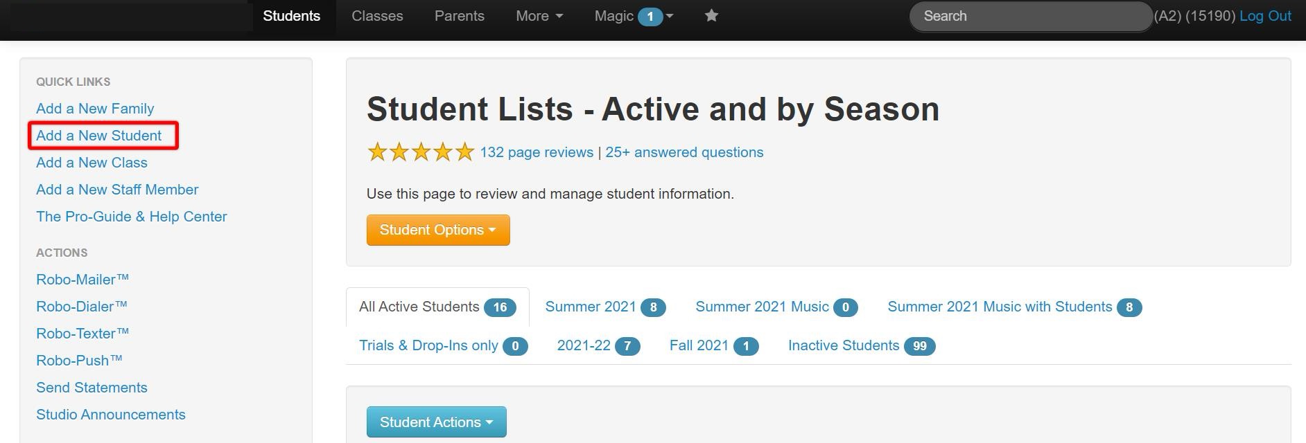Expand the More navigation menu
1306x443 pixels.
tap(539, 16)
